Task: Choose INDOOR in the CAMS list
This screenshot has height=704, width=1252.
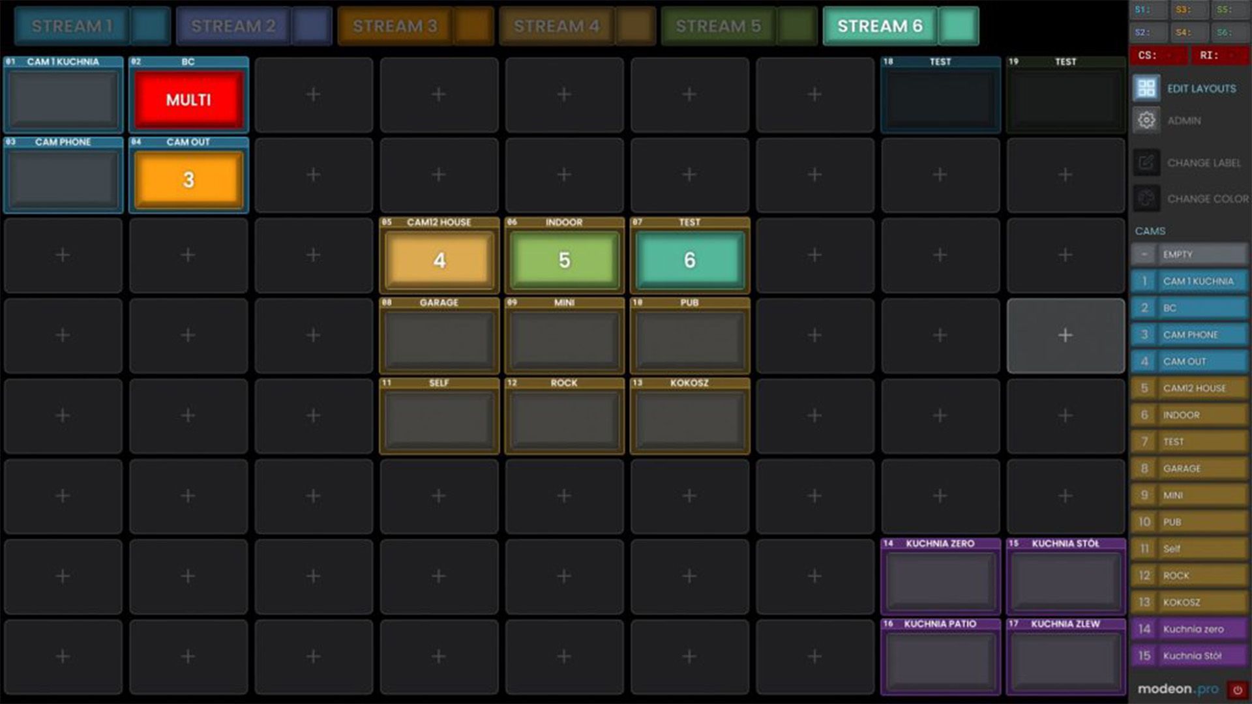Action: click(x=1189, y=415)
